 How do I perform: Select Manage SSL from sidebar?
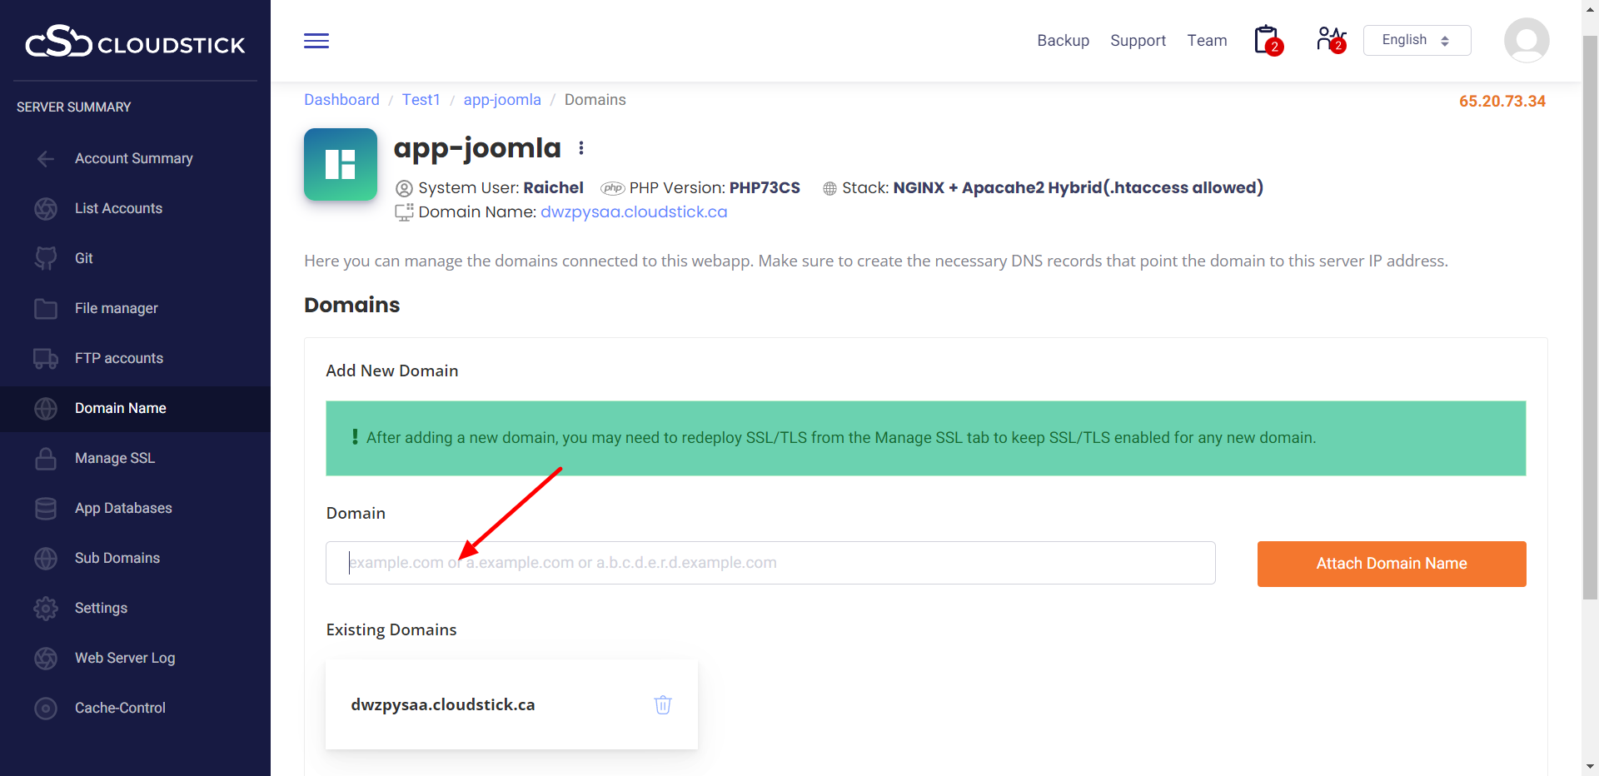114,458
